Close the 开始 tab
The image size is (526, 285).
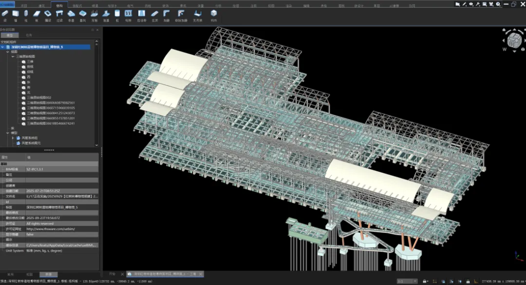point(122,274)
